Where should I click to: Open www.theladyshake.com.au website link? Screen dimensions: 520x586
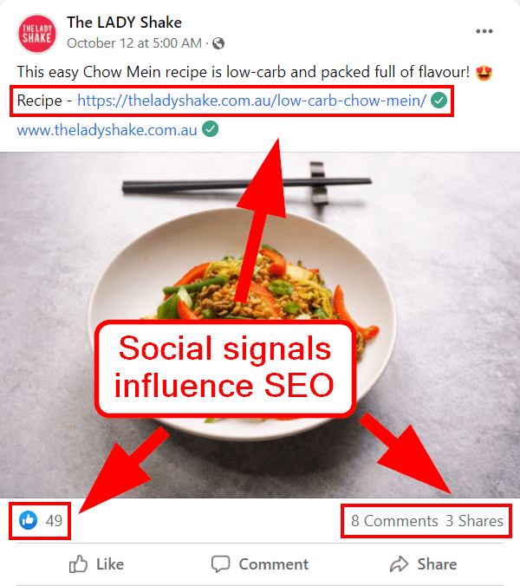(x=107, y=130)
